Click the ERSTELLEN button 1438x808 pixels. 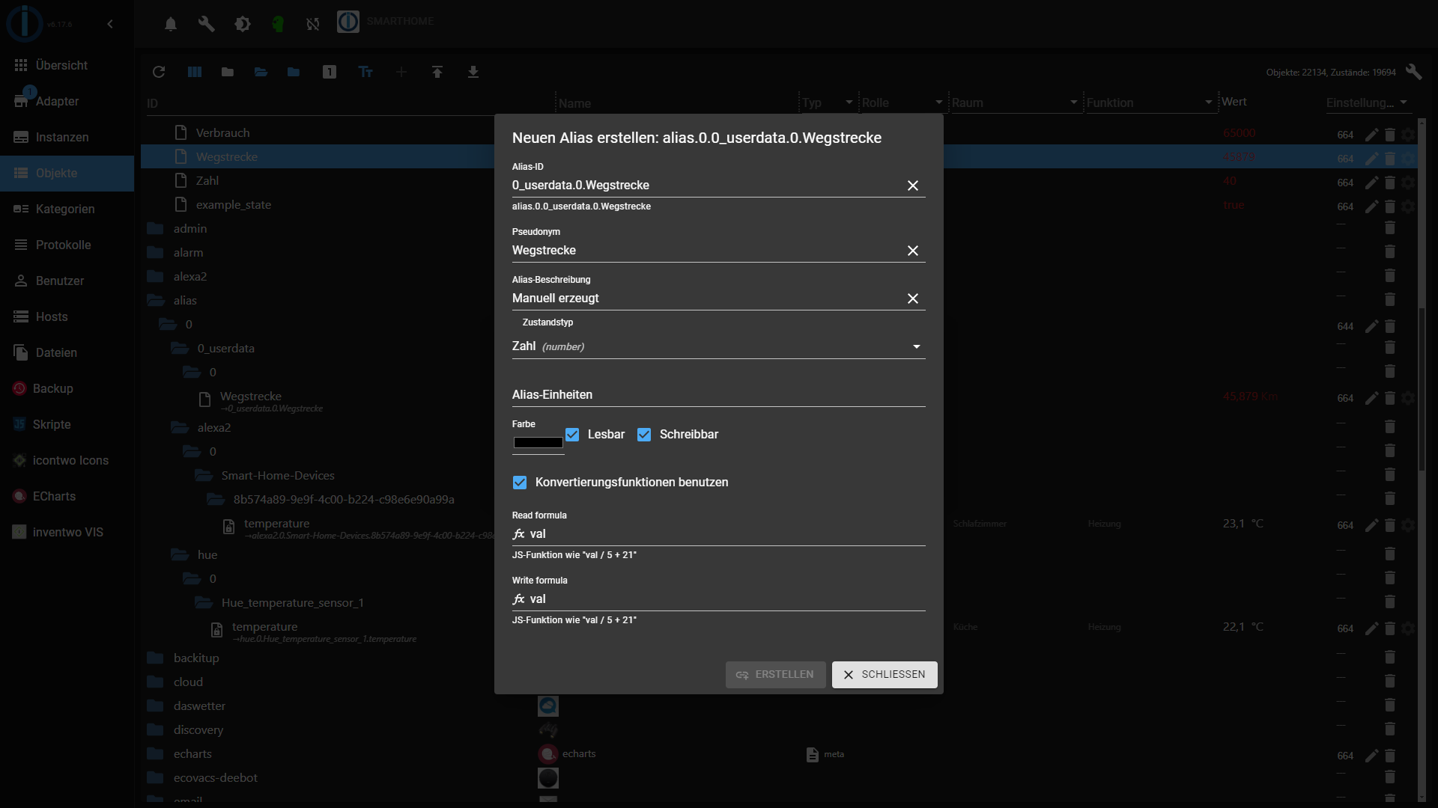(775, 675)
